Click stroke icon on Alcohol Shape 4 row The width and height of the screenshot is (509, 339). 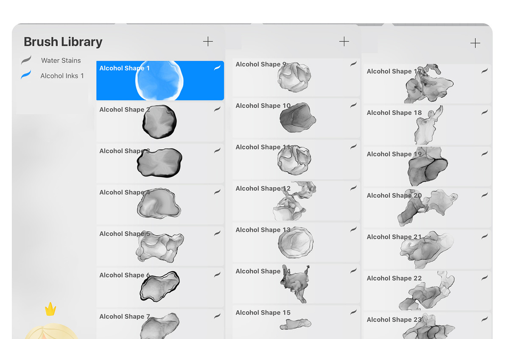[217, 192]
